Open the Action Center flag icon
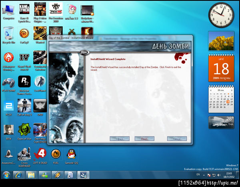Screen dimensions: 240x187 tap(209, 175)
